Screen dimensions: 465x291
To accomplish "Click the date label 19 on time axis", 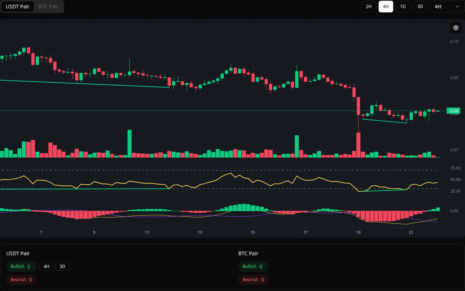I will point(358,232).
